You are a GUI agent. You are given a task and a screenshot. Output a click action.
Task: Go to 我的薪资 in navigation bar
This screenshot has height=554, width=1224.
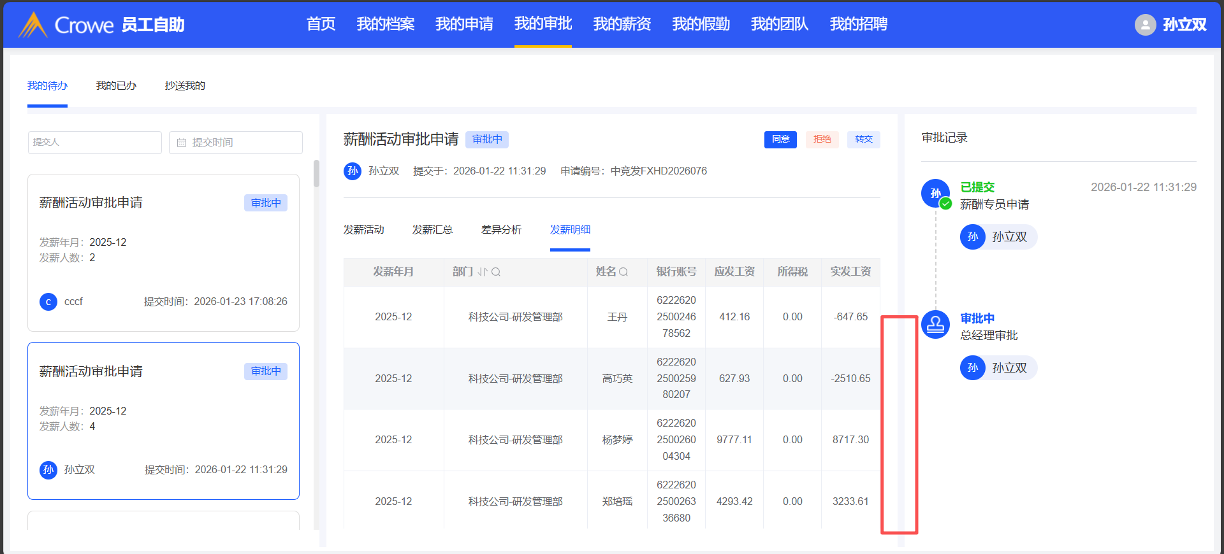pos(622,24)
